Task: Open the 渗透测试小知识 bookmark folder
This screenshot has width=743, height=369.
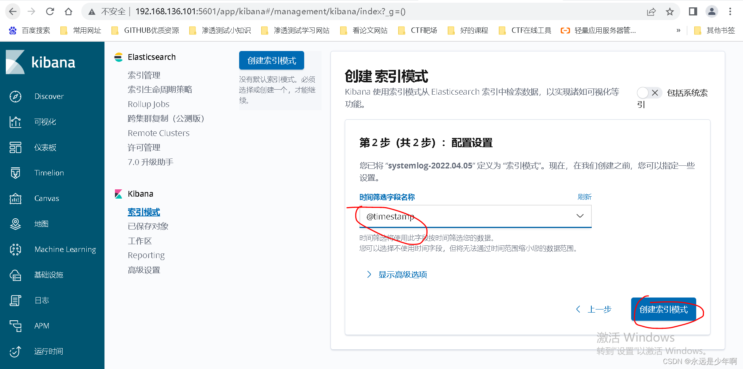Action: coord(220,31)
